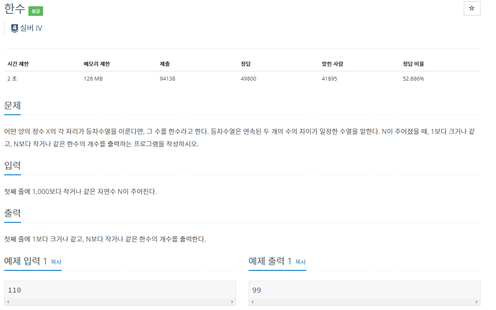Copy example output 1 via 복사 link
The width and height of the screenshot is (496, 310).
[x=300, y=262]
